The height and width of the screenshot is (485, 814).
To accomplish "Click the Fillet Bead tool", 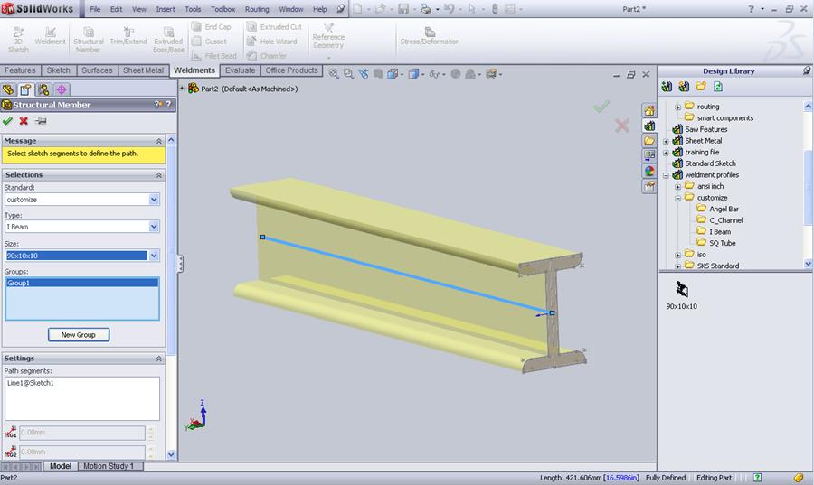I will [x=213, y=55].
